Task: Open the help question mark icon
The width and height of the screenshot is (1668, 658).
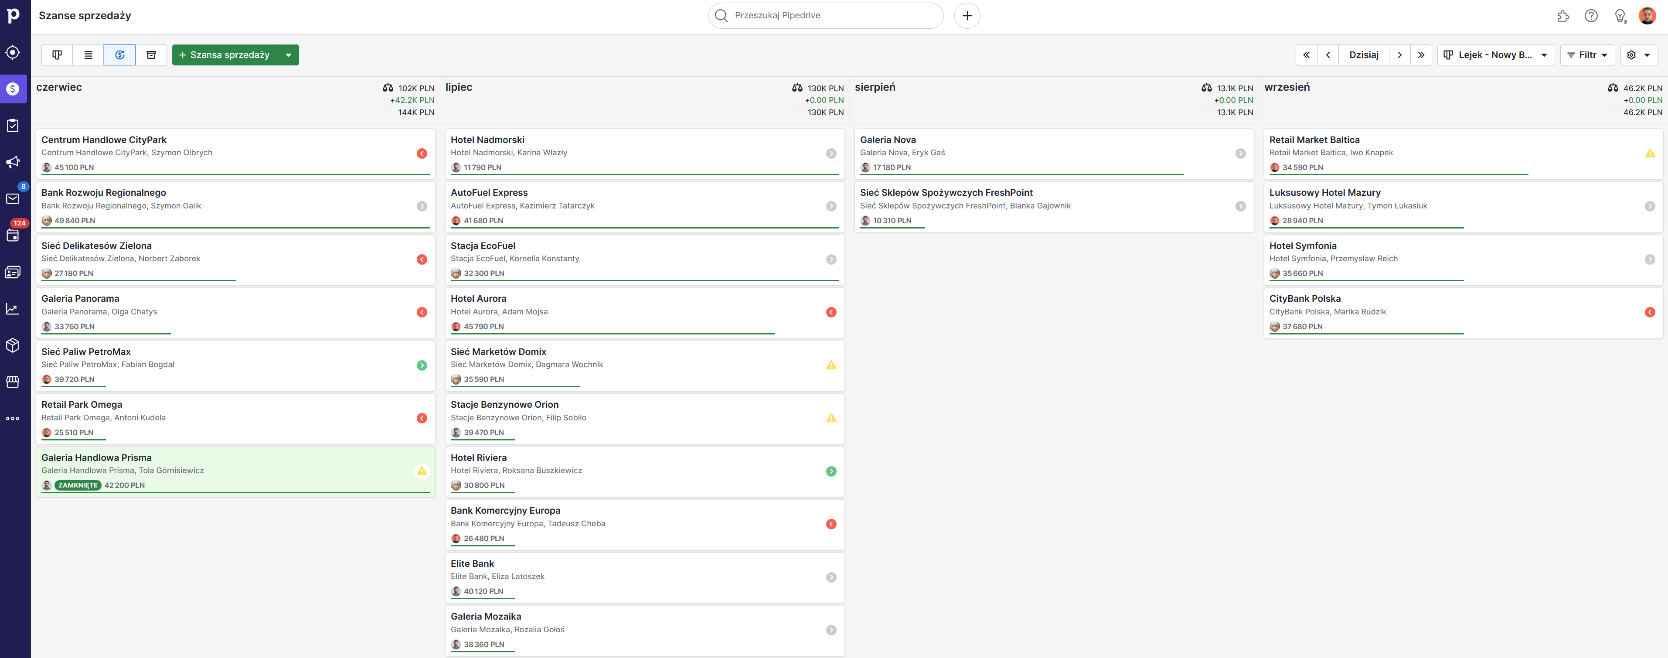Action: point(1591,16)
